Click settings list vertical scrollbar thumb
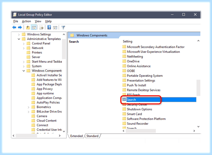212x155 pixels. (198, 88)
